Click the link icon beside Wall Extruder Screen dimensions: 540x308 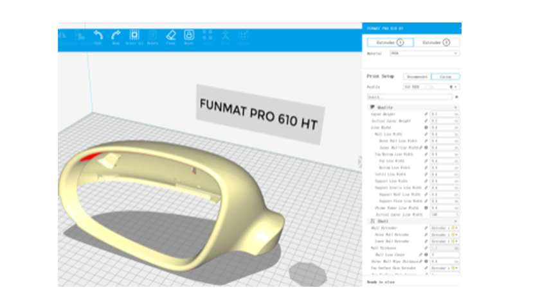tap(425, 228)
